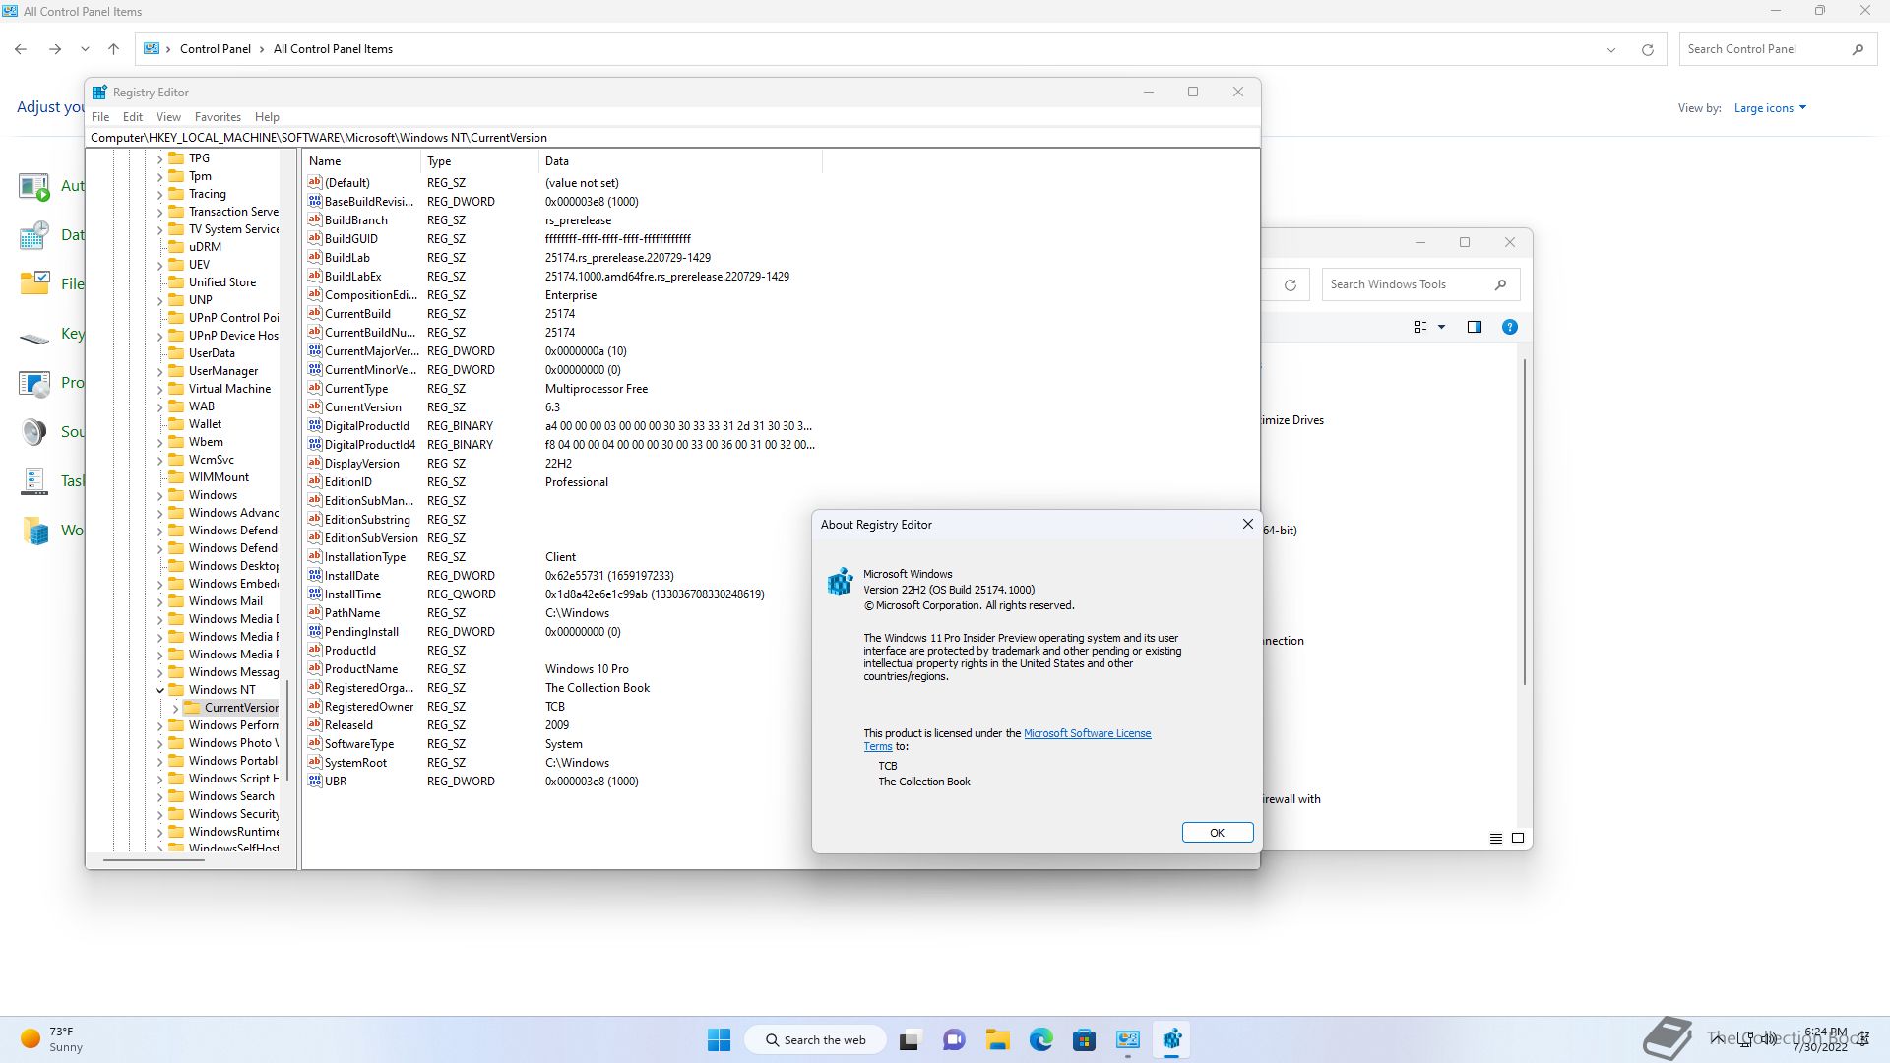Select the RegisteredOwner registry value
Image resolution: width=1890 pixels, height=1063 pixels.
click(x=369, y=706)
